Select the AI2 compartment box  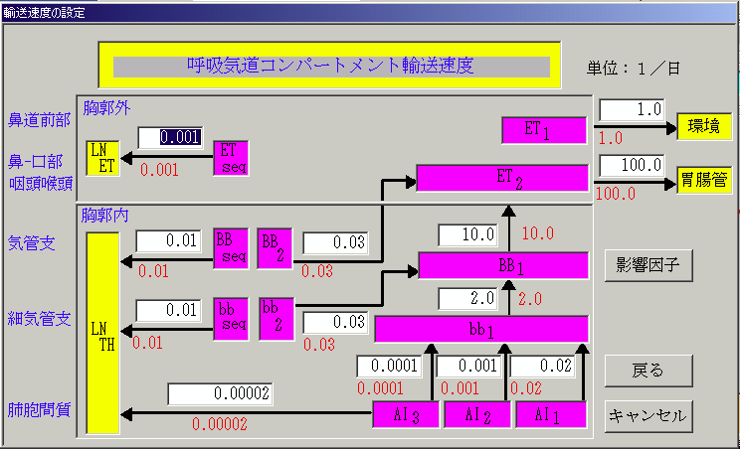click(476, 415)
